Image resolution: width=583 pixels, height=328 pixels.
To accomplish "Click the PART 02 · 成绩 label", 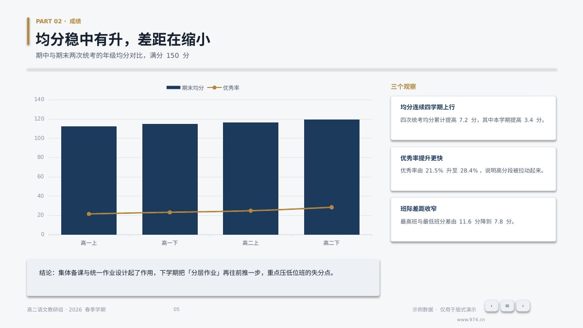I will point(58,21).
